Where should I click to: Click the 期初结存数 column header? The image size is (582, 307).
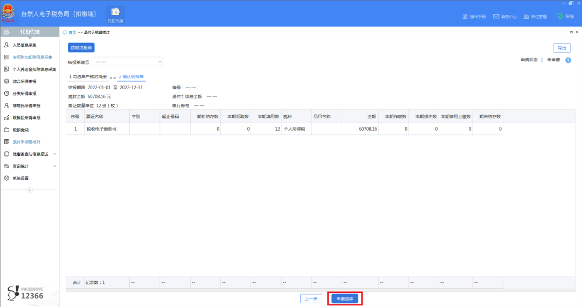206,116
